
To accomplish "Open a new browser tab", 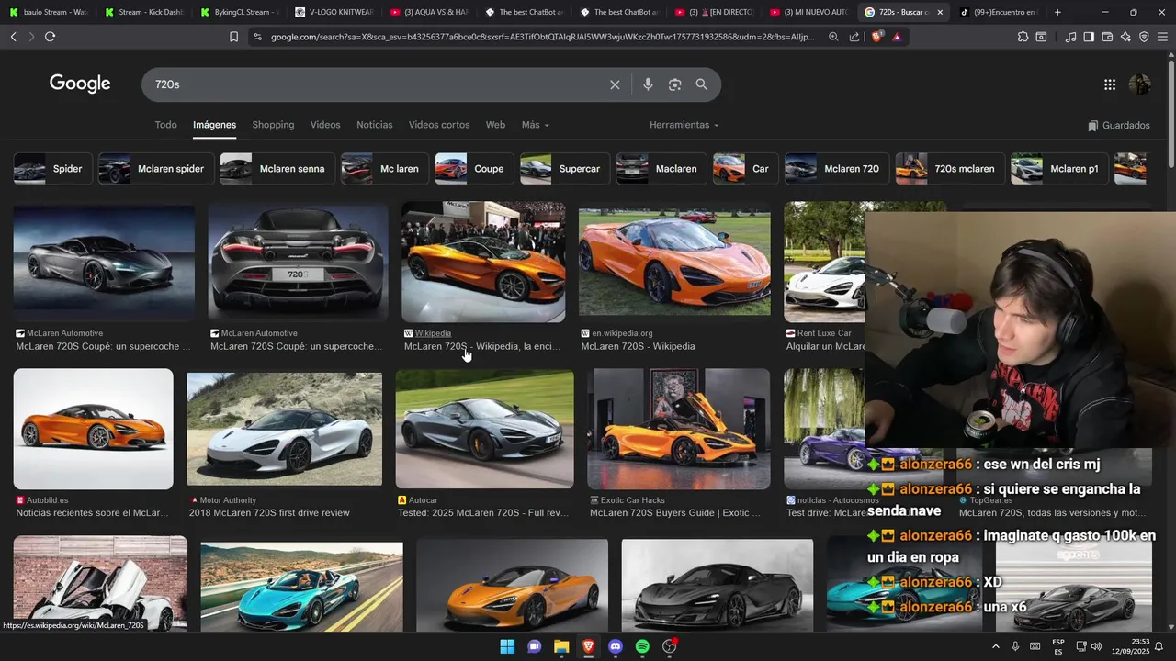I will pyautogui.click(x=1057, y=12).
